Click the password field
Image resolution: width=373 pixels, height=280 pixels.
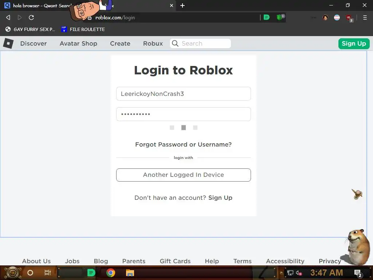184,114
